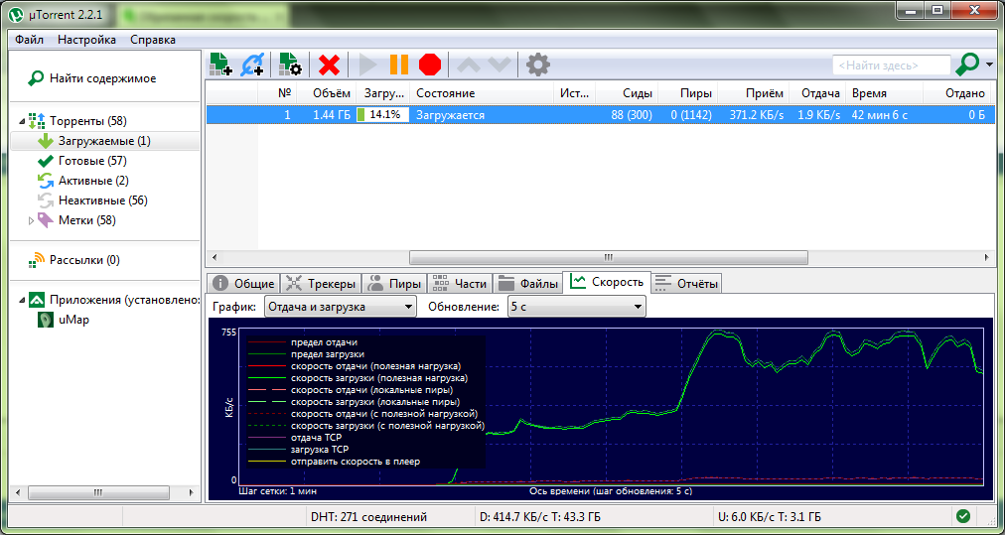Open the search provider dropdown arrow
Viewport: 1005px width, 535px height.
(990, 65)
